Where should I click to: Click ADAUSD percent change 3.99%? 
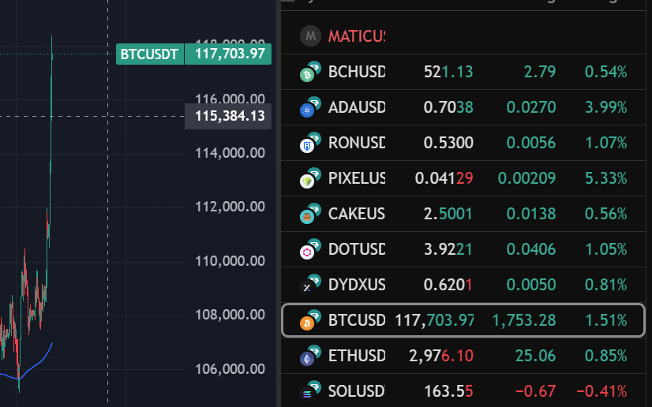point(606,107)
